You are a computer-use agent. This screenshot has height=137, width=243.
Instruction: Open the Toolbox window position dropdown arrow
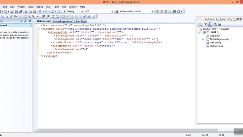click(x=21, y=21)
